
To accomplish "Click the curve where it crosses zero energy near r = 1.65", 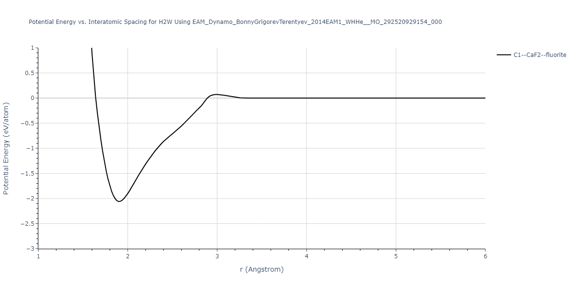I will pyautogui.click(x=96, y=98).
